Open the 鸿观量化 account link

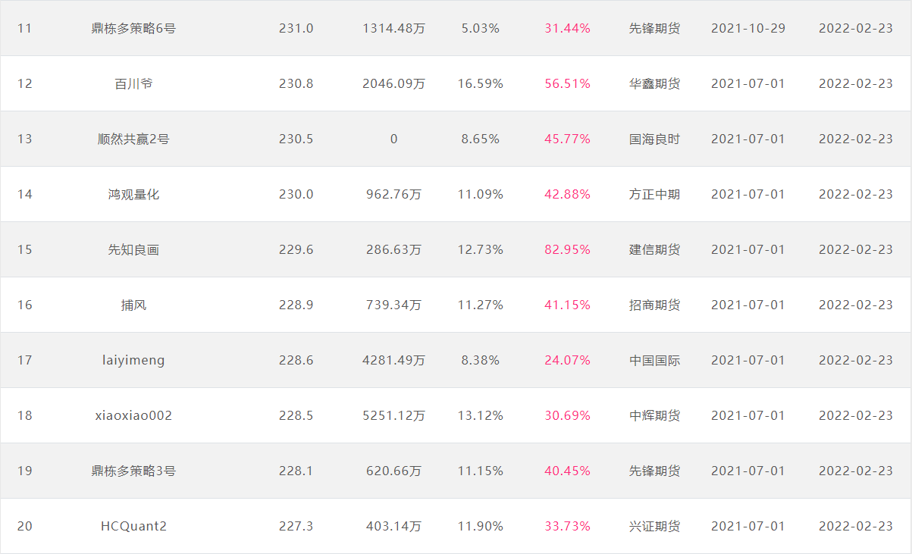pyautogui.click(x=133, y=194)
